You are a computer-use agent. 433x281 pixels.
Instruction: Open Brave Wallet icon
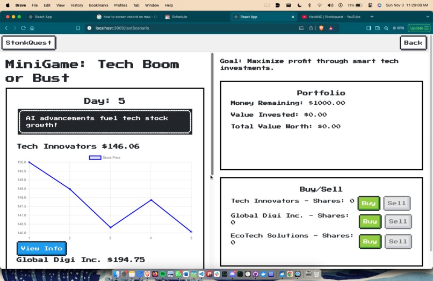tap(378, 28)
